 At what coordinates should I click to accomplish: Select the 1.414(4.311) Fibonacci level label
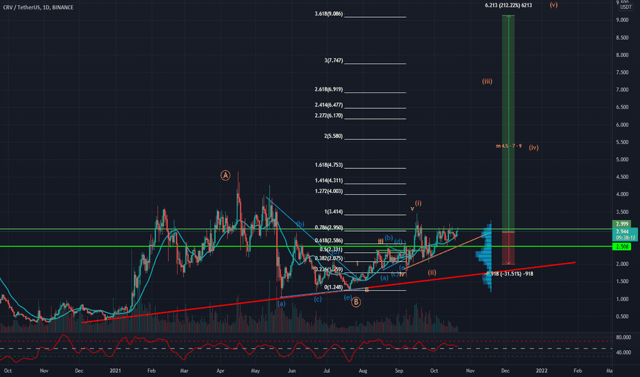[328, 180]
